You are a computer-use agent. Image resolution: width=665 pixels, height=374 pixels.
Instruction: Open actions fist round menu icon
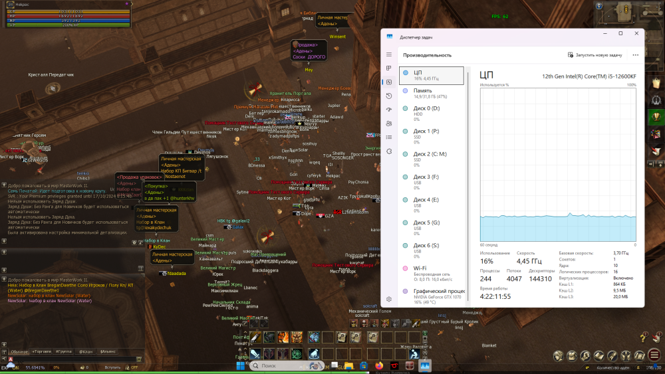[x=585, y=356]
